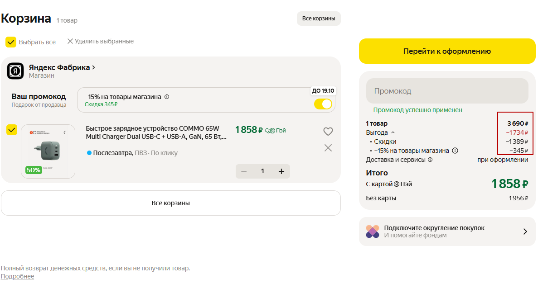
Task: Click info icon by −15% discount in summary
Action: click(456, 151)
